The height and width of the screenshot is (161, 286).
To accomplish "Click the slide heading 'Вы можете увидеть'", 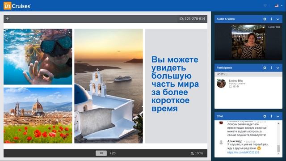I will (x=175, y=64).
